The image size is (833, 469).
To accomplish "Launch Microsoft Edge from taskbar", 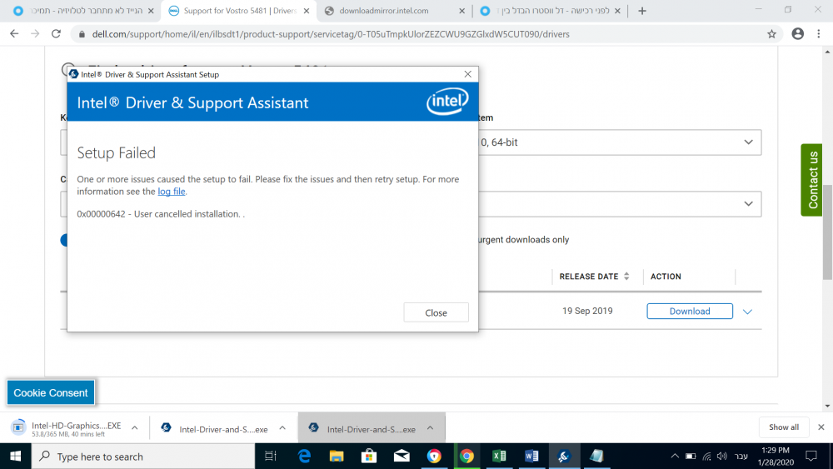I will 304,457.
